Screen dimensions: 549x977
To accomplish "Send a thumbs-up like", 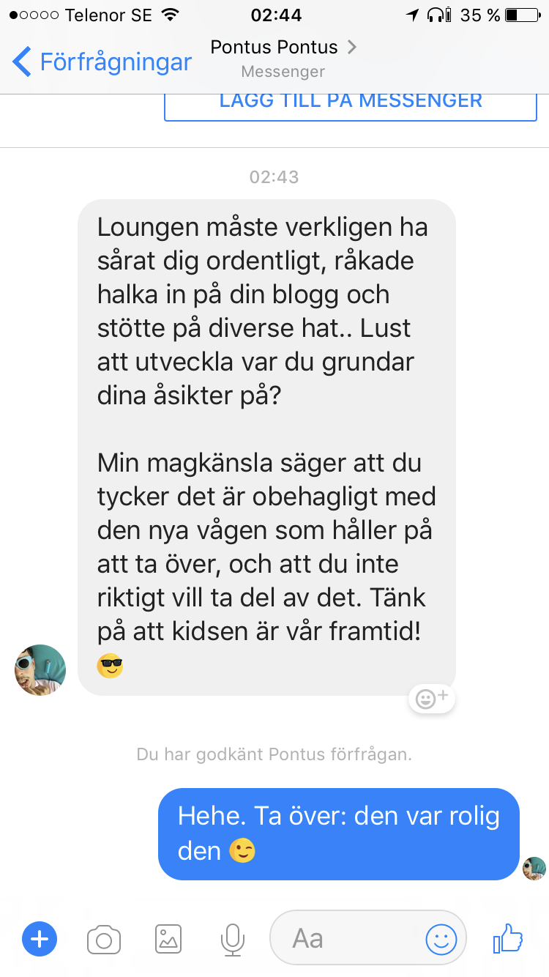I will pos(508,937).
